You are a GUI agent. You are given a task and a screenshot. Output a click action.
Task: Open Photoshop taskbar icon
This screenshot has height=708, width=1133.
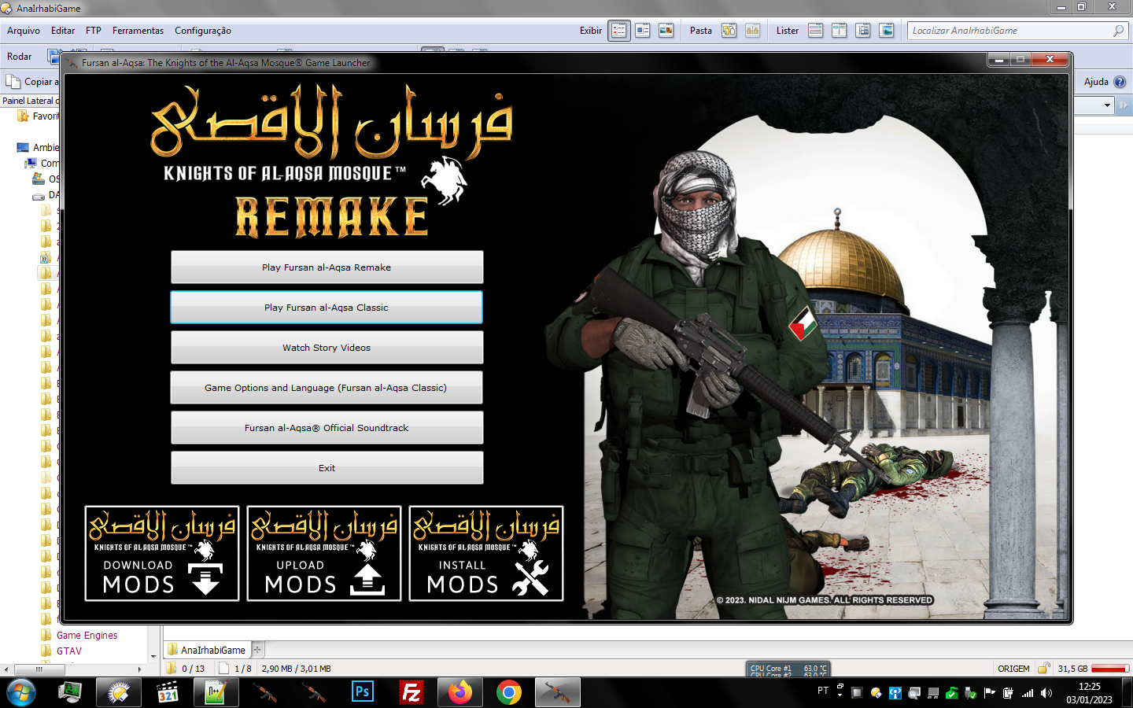pos(362,692)
